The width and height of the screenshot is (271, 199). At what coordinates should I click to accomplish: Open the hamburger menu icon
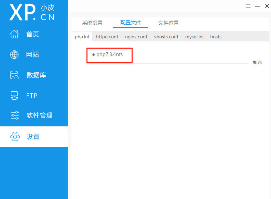(x=248, y=6)
